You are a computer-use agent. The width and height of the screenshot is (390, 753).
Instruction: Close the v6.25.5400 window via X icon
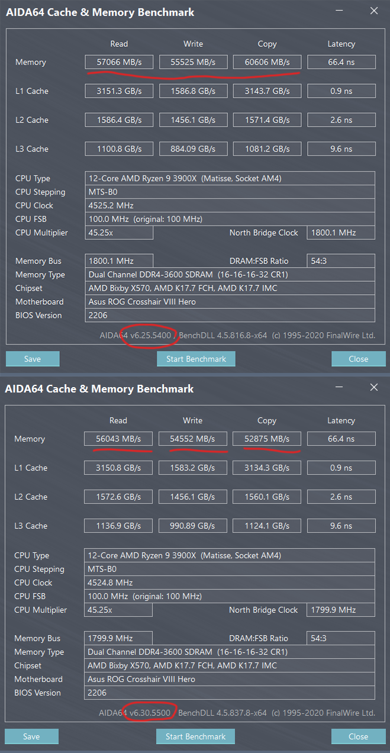coord(373,11)
